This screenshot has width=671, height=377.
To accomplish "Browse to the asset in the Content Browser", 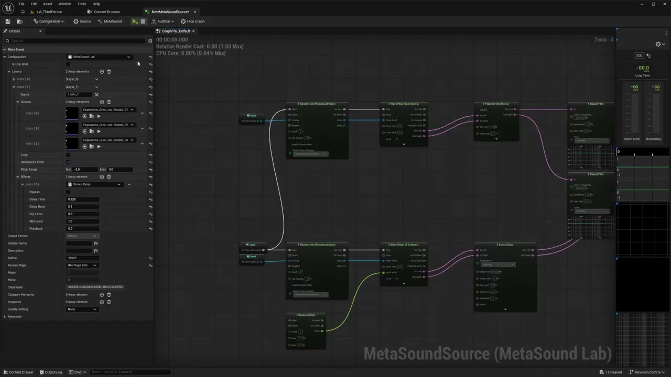I will (x=19, y=21).
